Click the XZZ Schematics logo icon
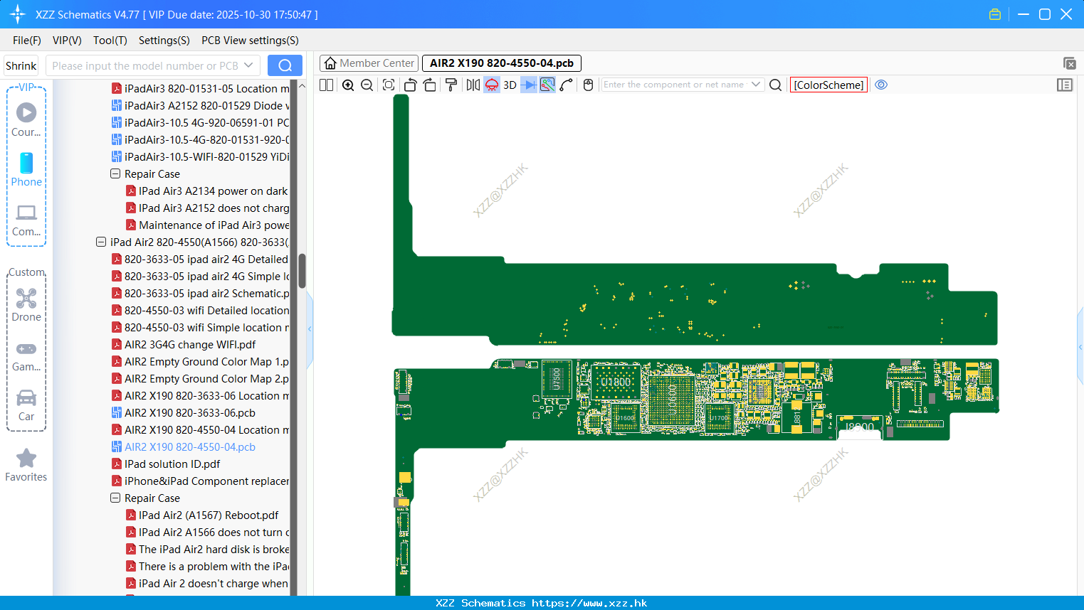Viewport: 1084px width, 610px height. coord(18,14)
